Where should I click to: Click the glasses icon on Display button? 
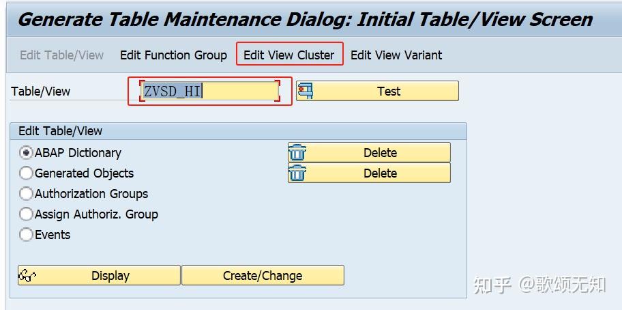point(27,276)
